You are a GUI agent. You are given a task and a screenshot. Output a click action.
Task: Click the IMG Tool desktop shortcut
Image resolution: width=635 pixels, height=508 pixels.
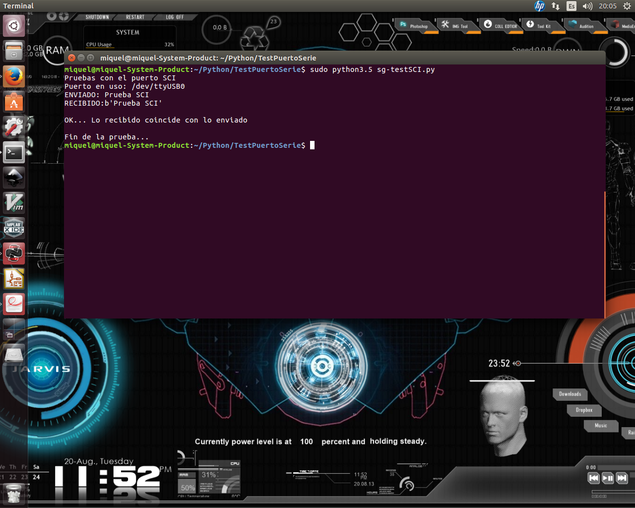(459, 25)
